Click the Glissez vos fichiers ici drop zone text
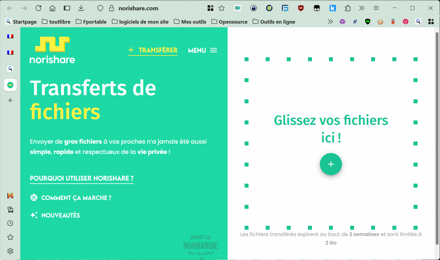The image size is (440, 260). pyautogui.click(x=331, y=129)
